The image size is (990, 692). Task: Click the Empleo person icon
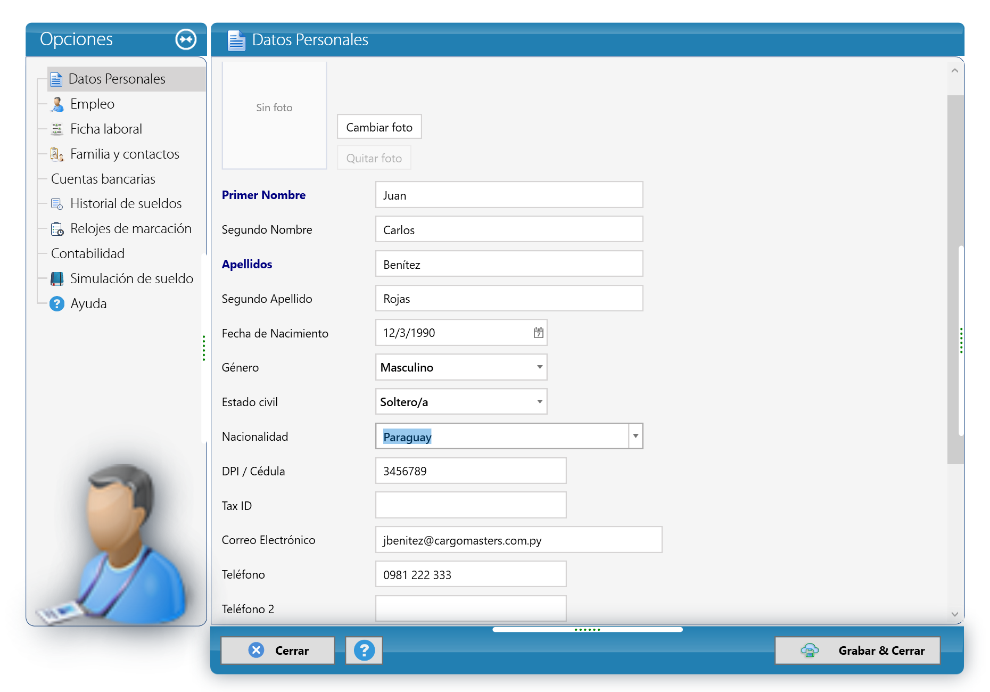coord(57,104)
